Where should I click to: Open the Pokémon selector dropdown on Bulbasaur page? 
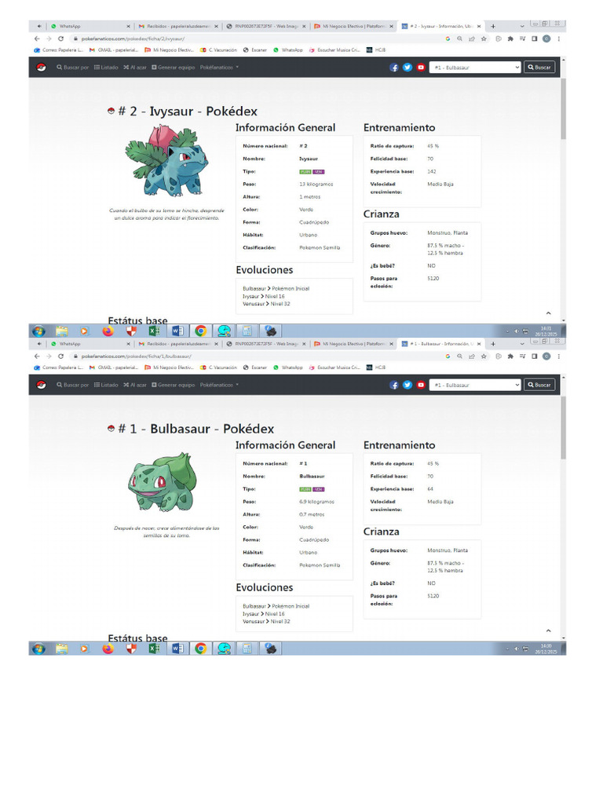click(x=475, y=385)
